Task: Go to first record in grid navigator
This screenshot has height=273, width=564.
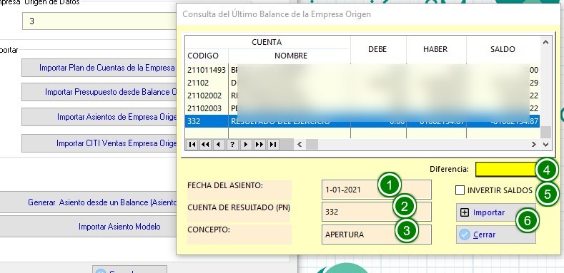Action: click(x=192, y=144)
